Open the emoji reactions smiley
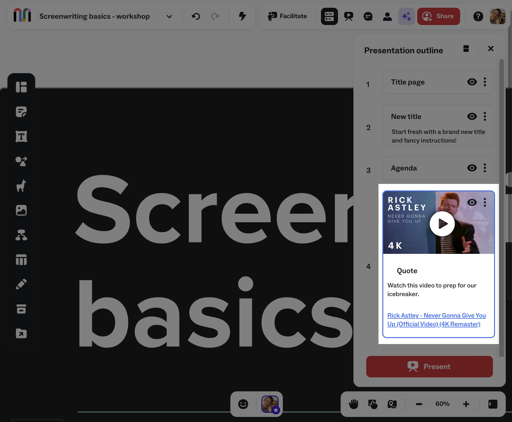Screen dimensions: 512x422 (243, 404)
